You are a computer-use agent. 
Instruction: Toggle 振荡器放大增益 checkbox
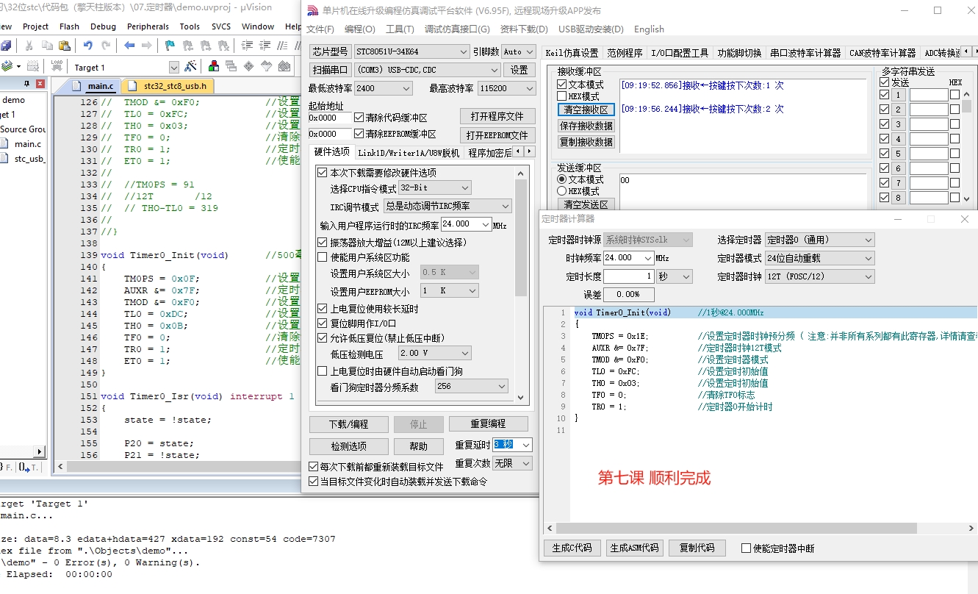coord(322,242)
